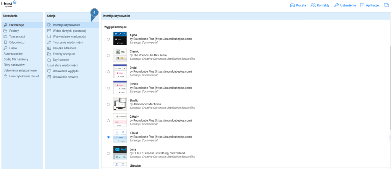Click the devices icon after Aplikacje
The height and width of the screenshot is (169, 391).
pos(386,5)
